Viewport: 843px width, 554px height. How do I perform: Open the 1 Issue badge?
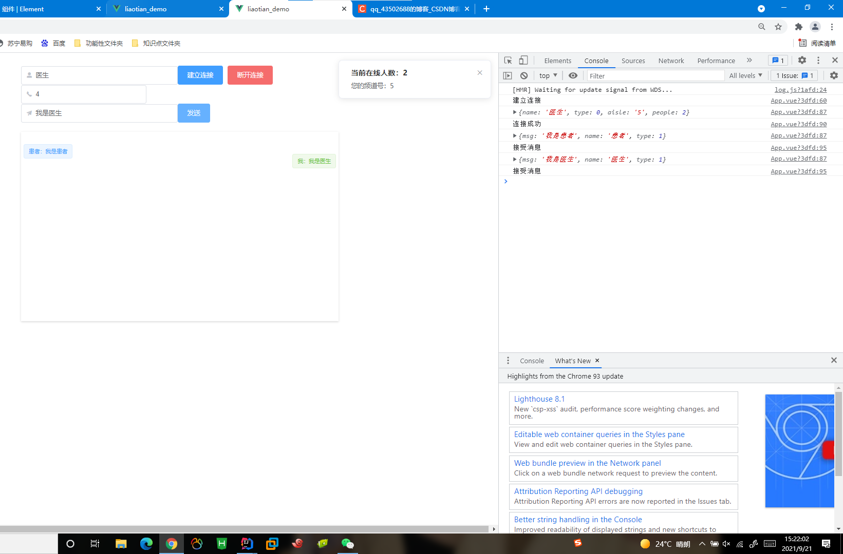[x=794, y=75]
